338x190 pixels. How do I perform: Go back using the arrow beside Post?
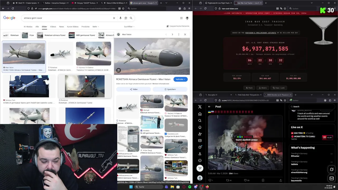point(209,107)
